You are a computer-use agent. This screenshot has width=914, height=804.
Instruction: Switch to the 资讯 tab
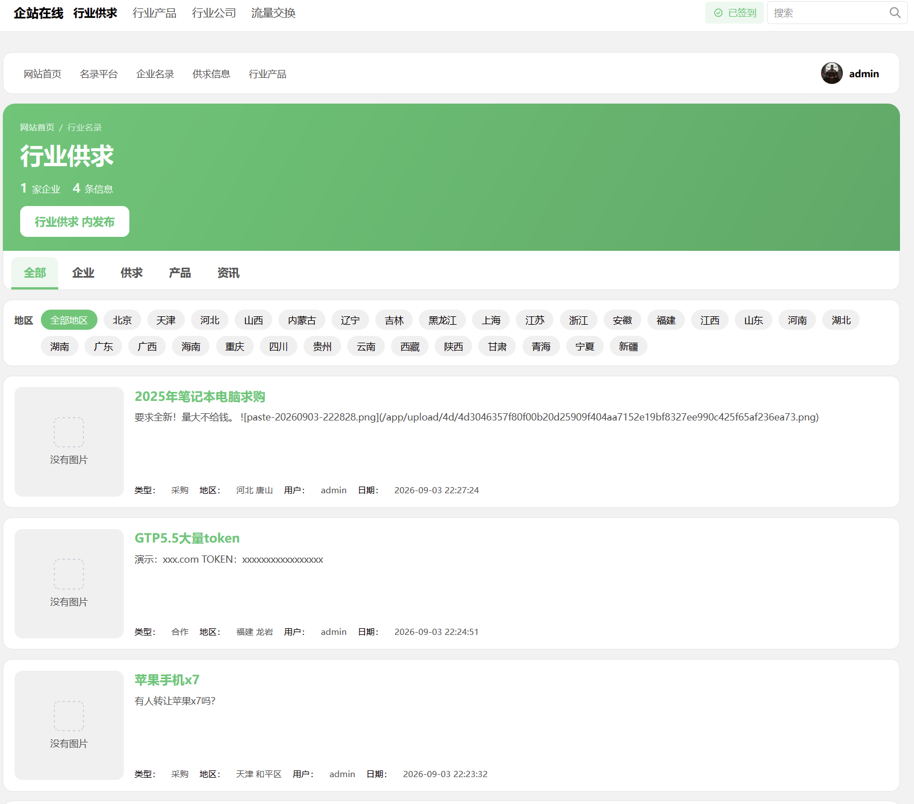click(228, 273)
